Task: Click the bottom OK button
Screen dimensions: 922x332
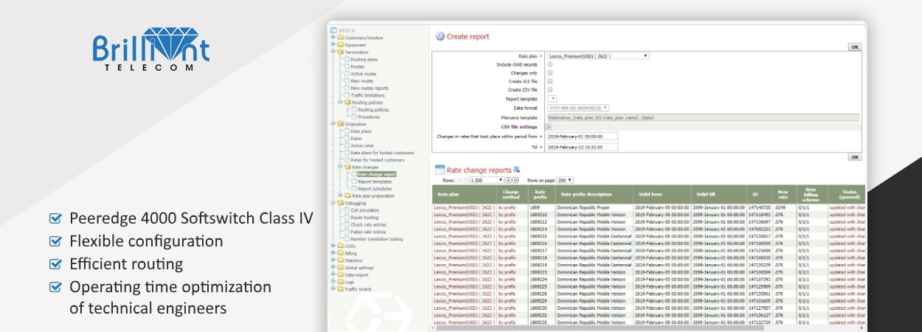Action: pos(854,157)
